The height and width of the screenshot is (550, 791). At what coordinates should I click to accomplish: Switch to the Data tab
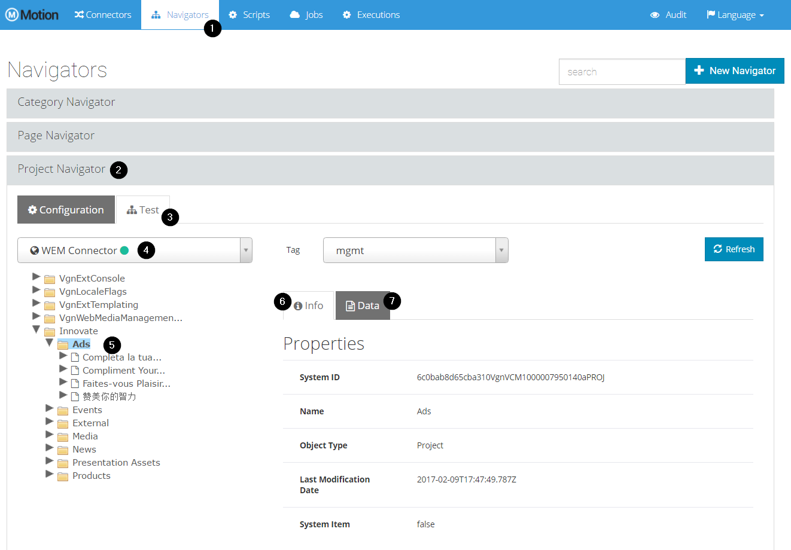point(363,305)
